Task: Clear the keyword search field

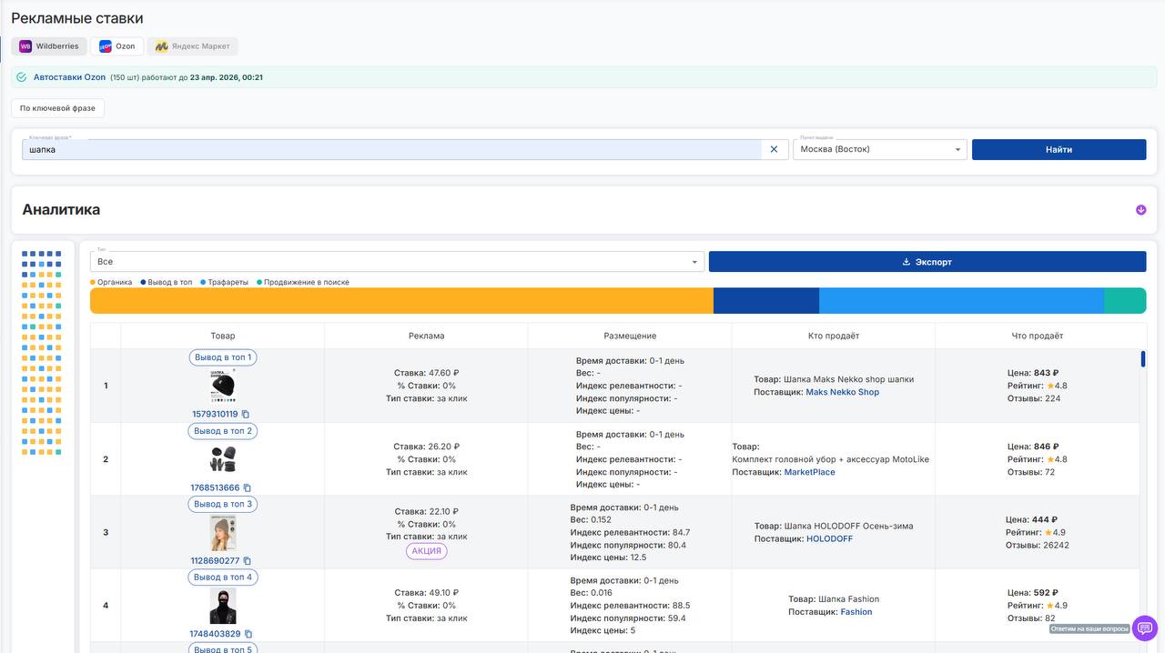Action: 774,149
